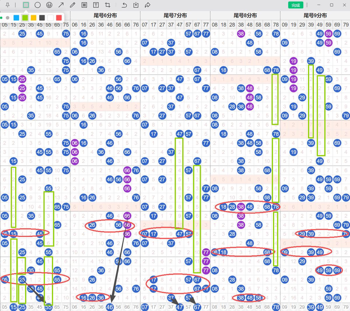Select the crop tool

click(x=108, y=5)
